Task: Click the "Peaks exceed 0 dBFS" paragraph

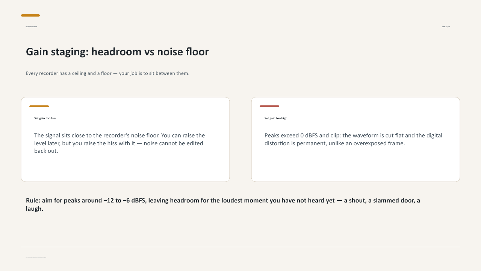Action: [353, 139]
